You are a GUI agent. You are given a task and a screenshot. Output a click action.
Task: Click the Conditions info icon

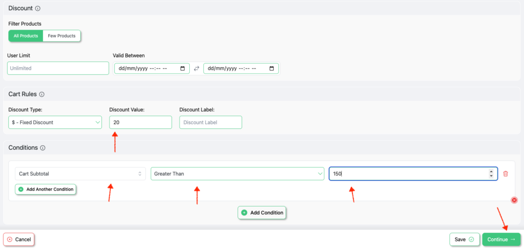coord(43,148)
